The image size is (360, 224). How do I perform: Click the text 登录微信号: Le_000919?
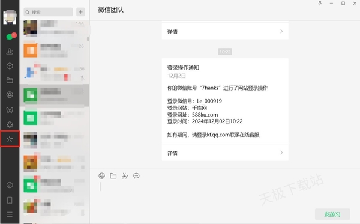(194, 101)
